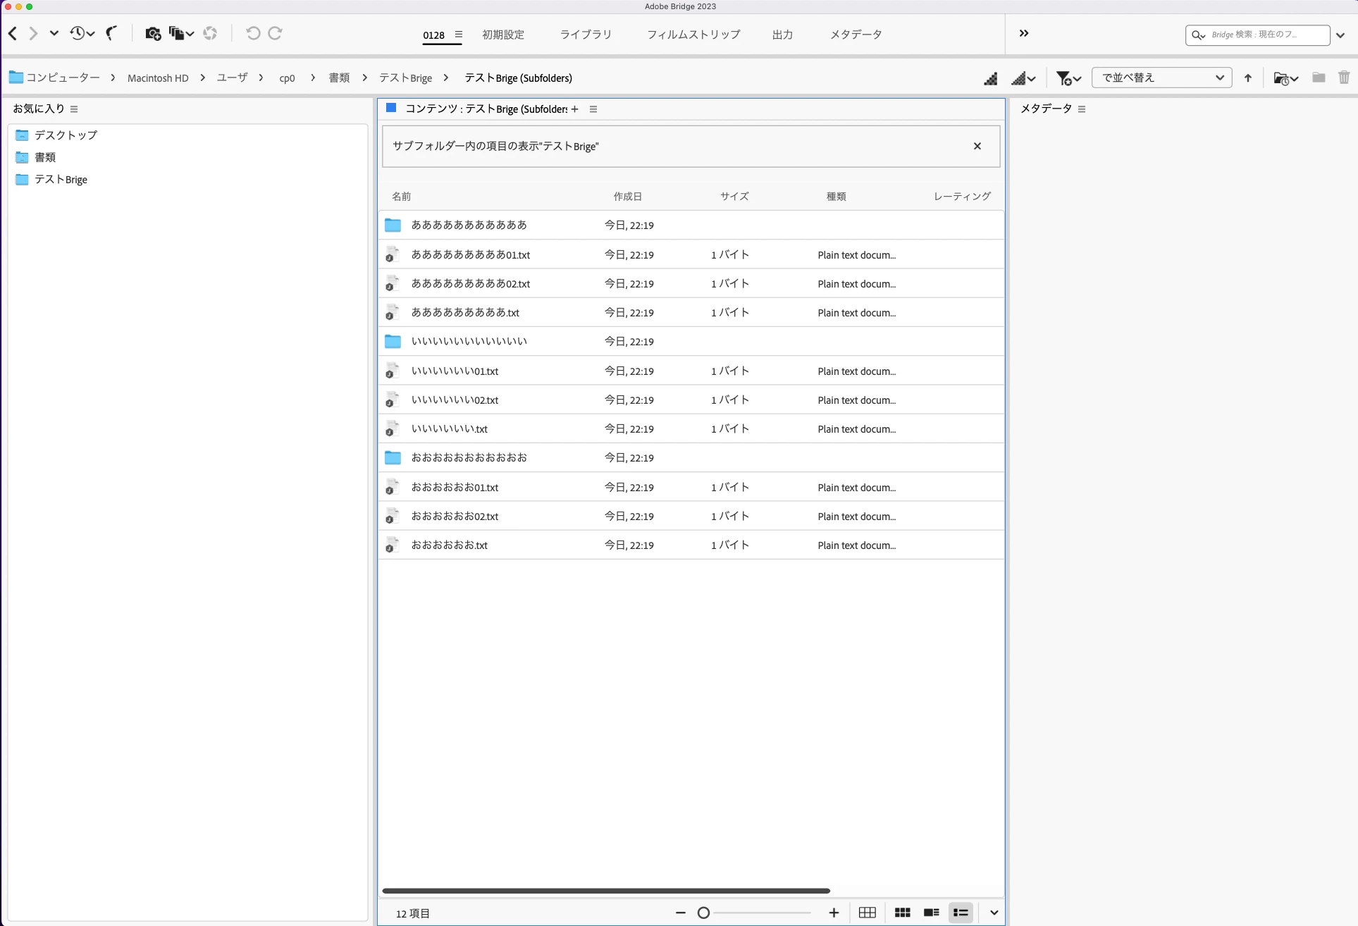
Task: Click the rotate clockwise icon
Action: click(x=276, y=33)
